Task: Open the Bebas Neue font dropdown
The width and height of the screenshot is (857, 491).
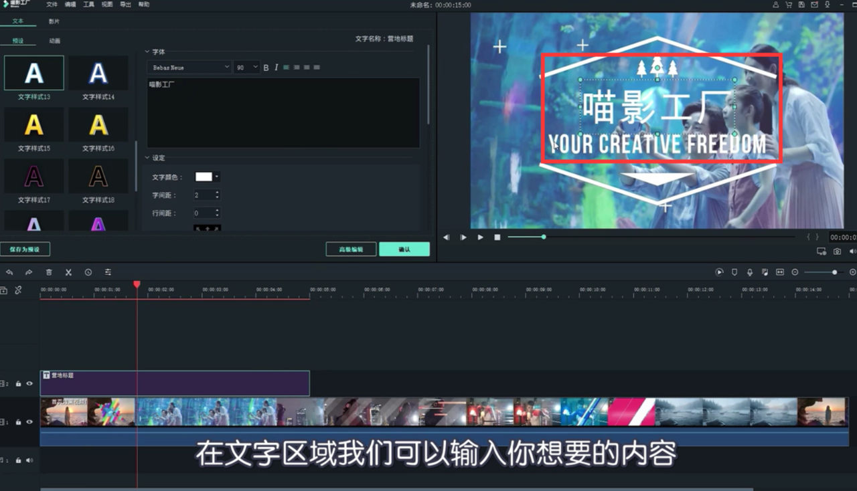Action: click(x=189, y=67)
